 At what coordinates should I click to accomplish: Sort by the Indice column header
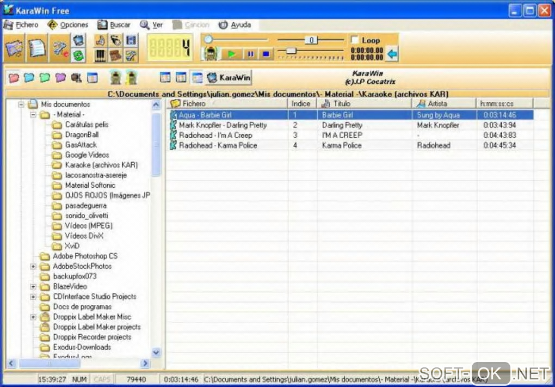(x=302, y=104)
